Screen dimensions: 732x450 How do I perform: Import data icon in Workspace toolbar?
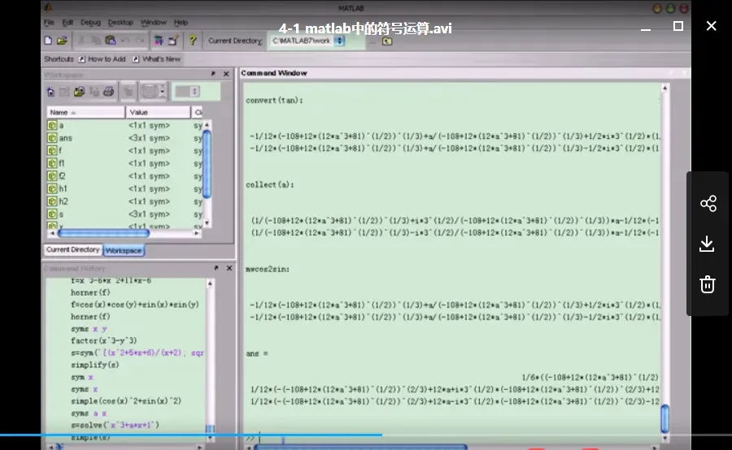tap(80, 92)
